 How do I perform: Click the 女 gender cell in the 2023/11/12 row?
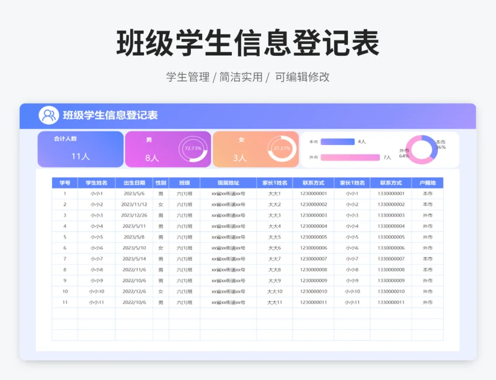click(x=161, y=205)
